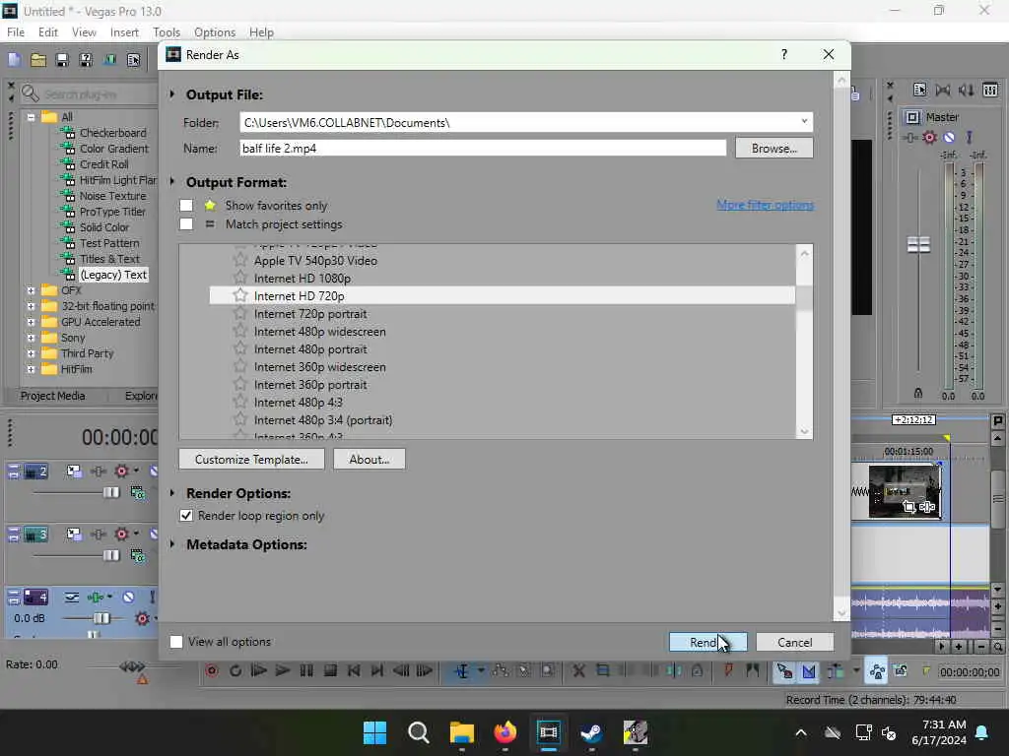Click the Master volume fader

[x=918, y=245]
